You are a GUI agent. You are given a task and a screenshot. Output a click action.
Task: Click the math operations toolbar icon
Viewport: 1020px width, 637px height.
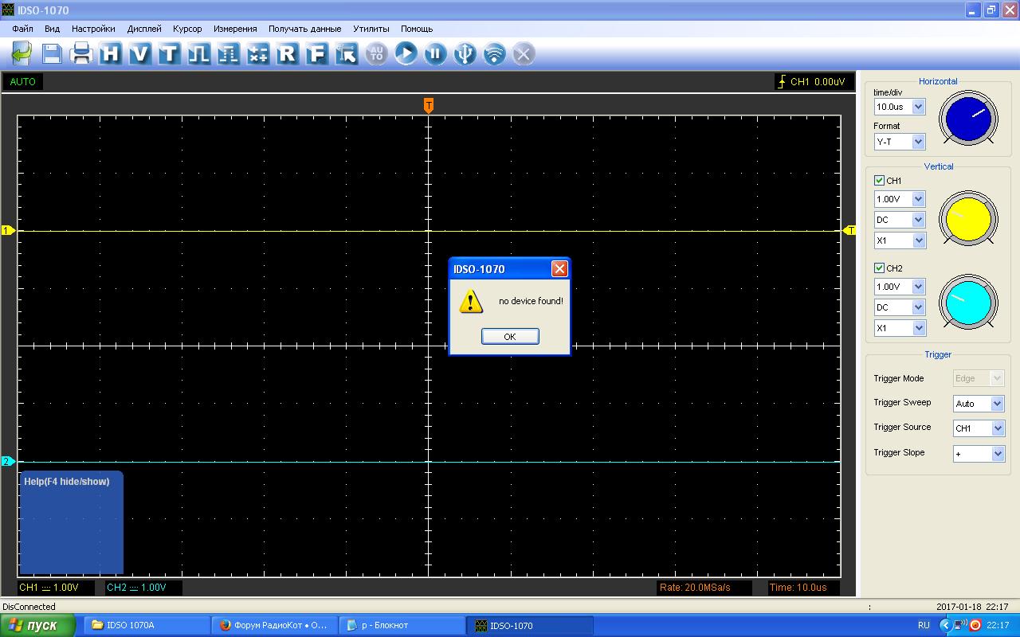pyautogui.click(x=257, y=53)
